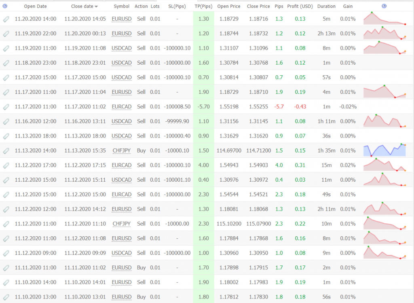This screenshot has height=303, width=414.
Task: Click the tag icon for the 11.10.2020 13:00 trade
Action: 6,297
